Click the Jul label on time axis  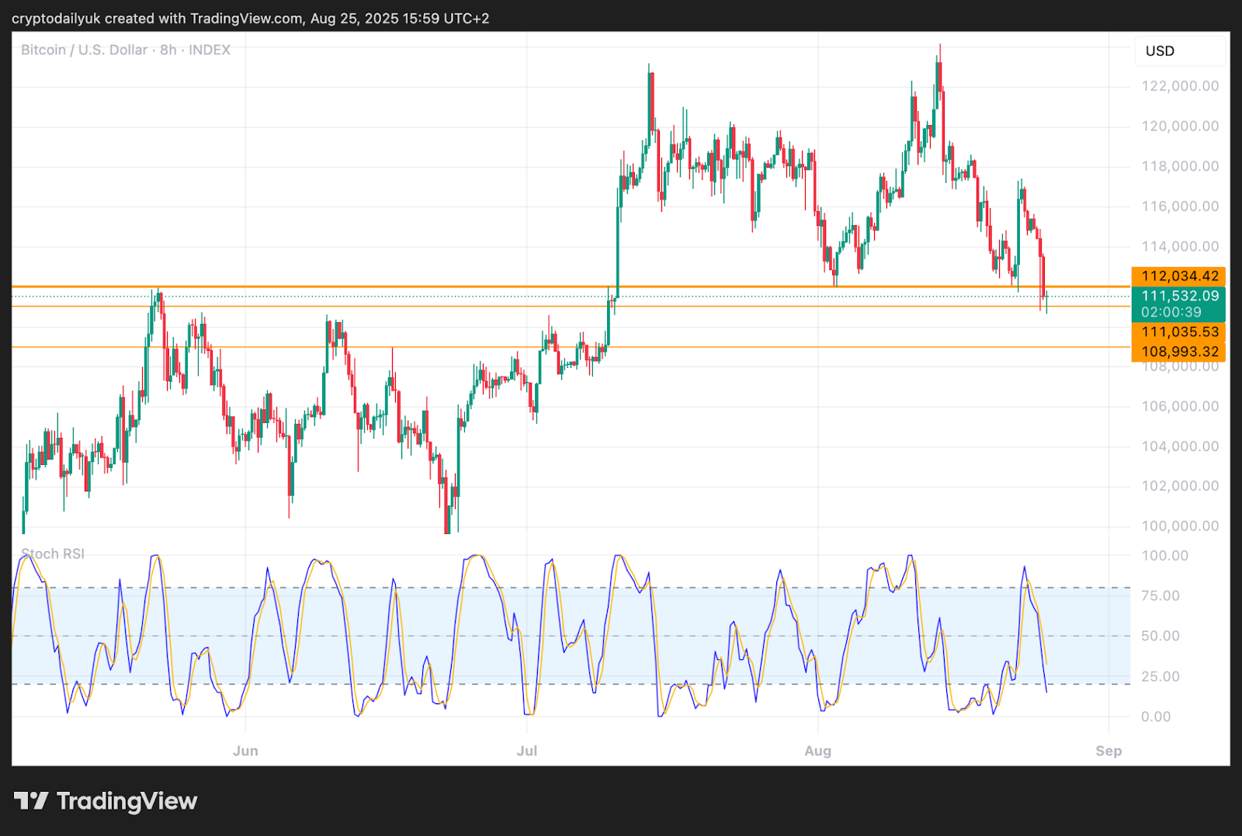click(x=527, y=751)
